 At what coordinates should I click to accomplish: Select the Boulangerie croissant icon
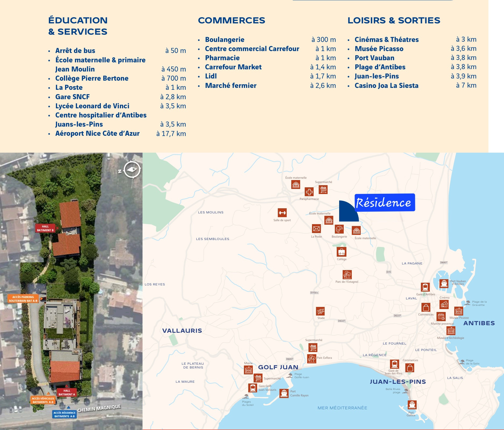point(339,229)
